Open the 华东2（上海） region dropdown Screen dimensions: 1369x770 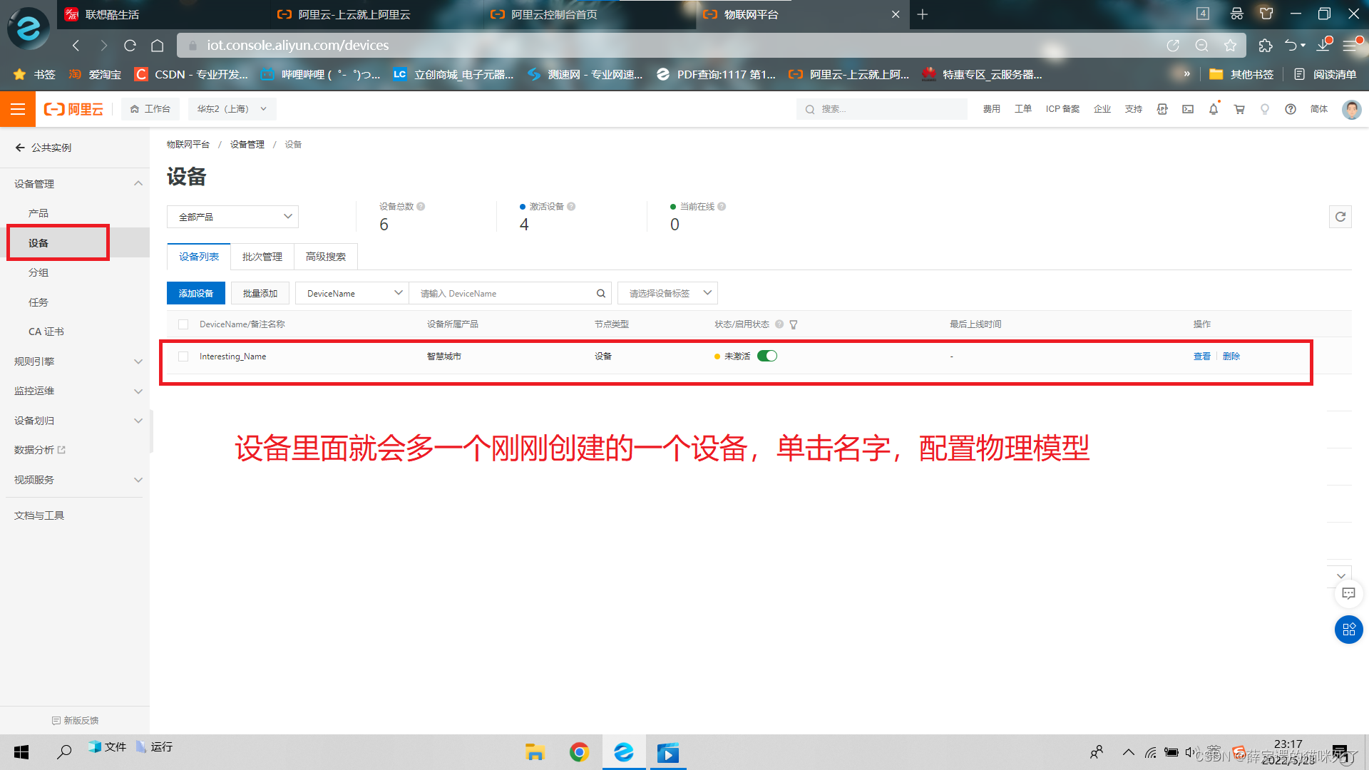[x=232, y=109]
